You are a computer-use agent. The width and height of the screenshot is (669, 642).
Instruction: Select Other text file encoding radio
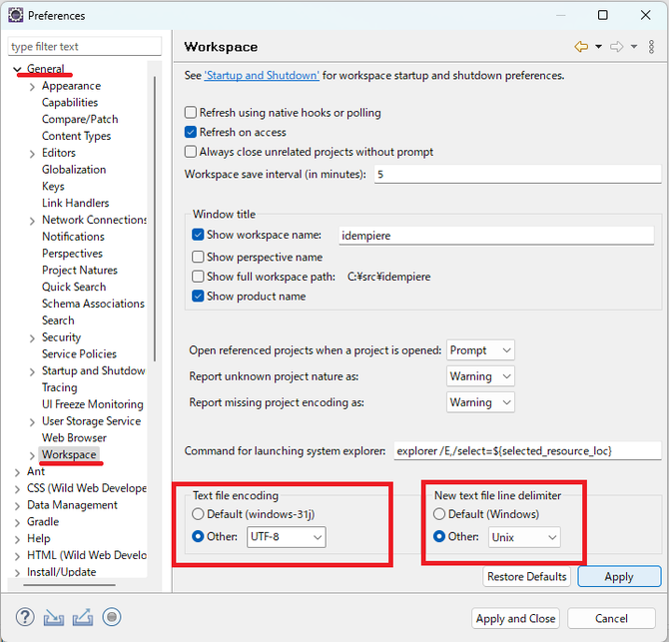[x=198, y=536]
